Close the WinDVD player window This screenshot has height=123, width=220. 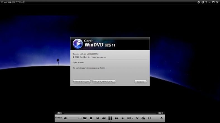tap(217, 2)
